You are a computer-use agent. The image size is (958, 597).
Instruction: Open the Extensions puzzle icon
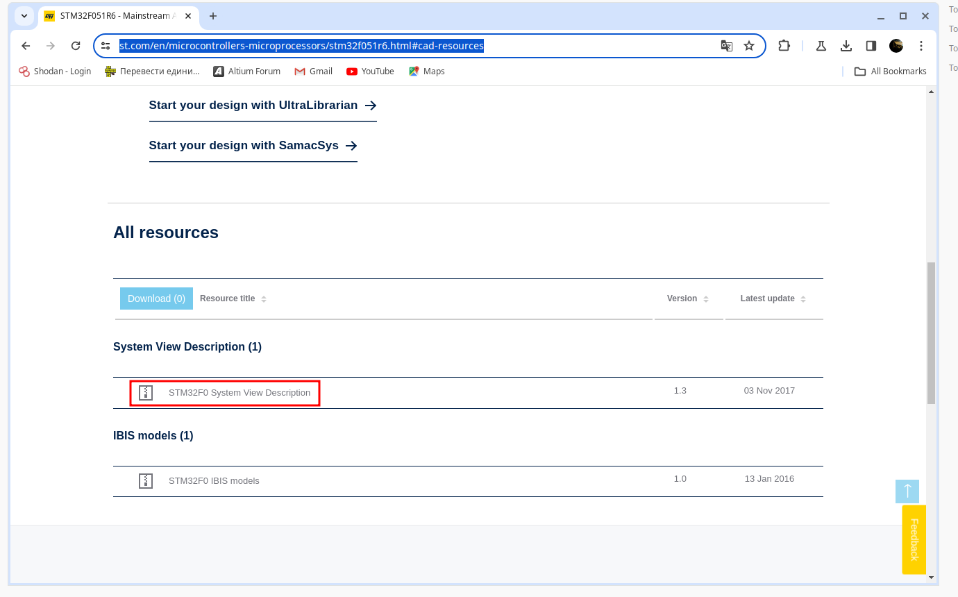click(784, 46)
